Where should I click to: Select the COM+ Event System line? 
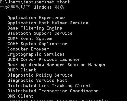[x=30, y=39]
